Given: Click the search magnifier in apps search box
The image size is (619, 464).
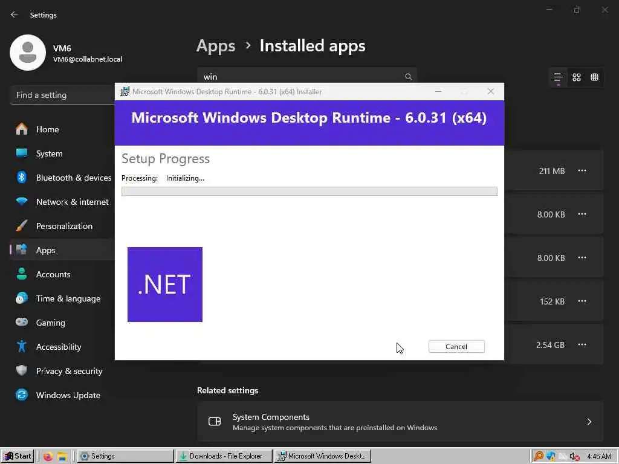Looking at the screenshot, I should coord(409,77).
